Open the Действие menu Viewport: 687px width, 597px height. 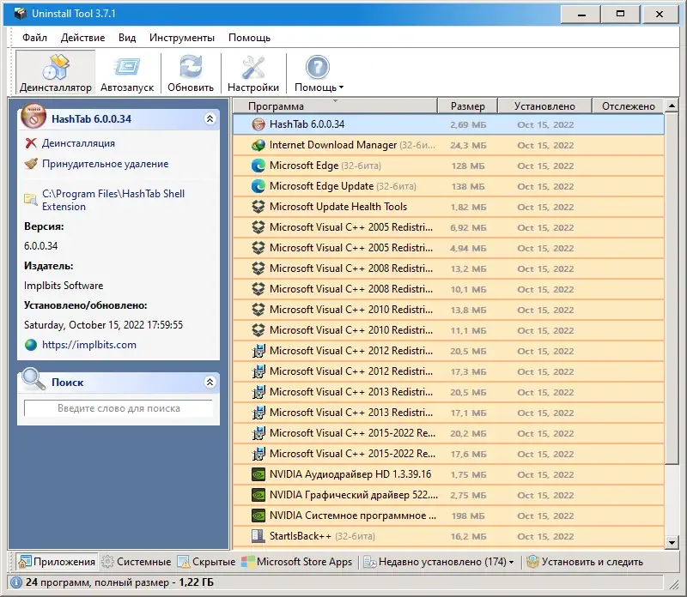82,37
